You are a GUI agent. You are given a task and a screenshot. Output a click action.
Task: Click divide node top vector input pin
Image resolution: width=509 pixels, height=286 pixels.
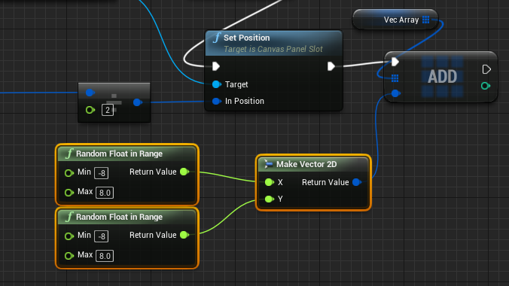pos(90,93)
